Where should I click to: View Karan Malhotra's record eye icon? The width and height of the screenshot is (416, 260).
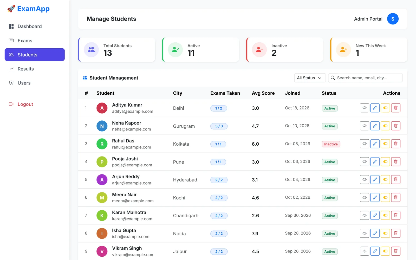[x=365, y=215]
